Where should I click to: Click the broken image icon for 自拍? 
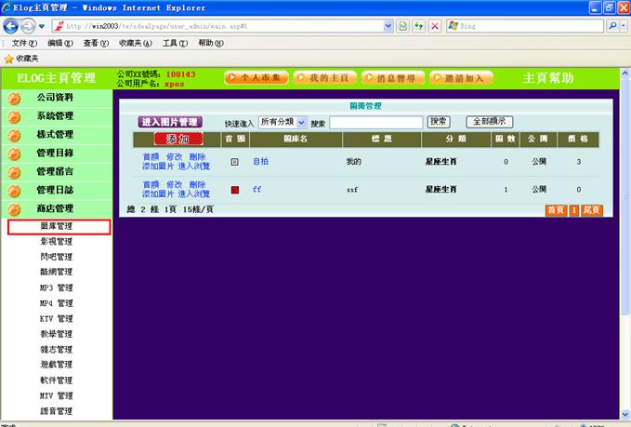(235, 162)
